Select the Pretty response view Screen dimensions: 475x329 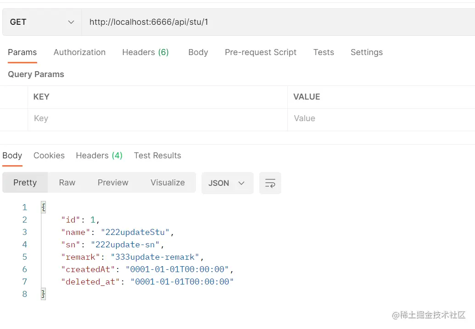tap(25, 183)
